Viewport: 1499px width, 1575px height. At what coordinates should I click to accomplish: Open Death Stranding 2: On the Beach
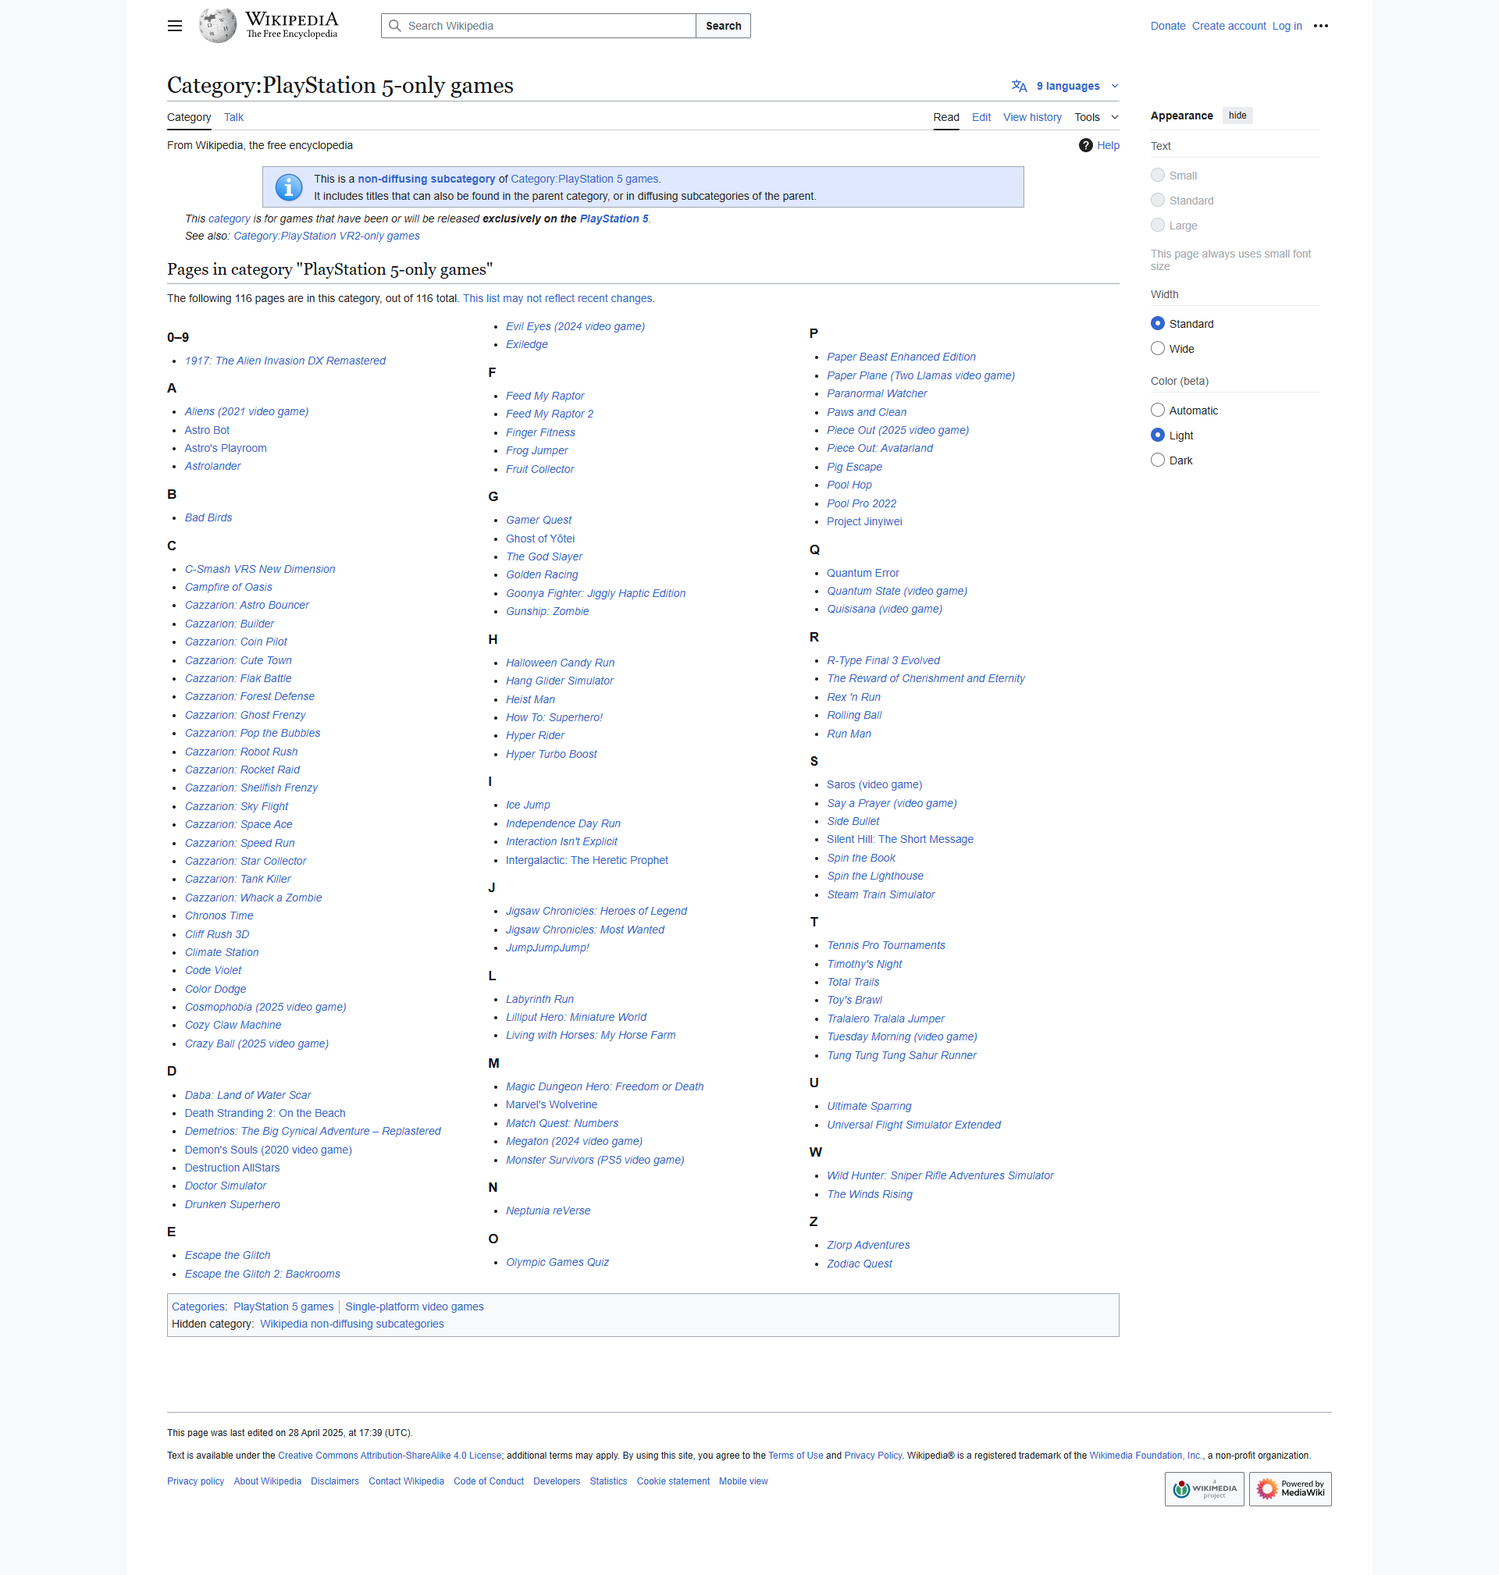click(x=265, y=1112)
